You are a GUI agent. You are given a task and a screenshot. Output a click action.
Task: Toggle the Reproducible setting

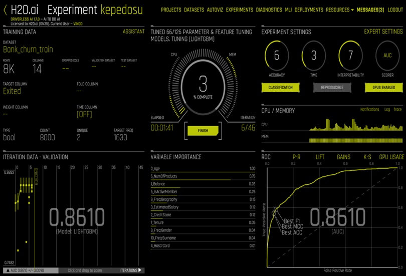332,88
